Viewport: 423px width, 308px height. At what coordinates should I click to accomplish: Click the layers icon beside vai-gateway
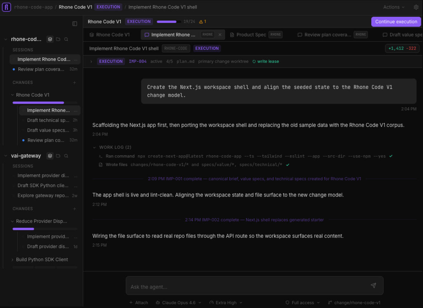pos(50,156)
